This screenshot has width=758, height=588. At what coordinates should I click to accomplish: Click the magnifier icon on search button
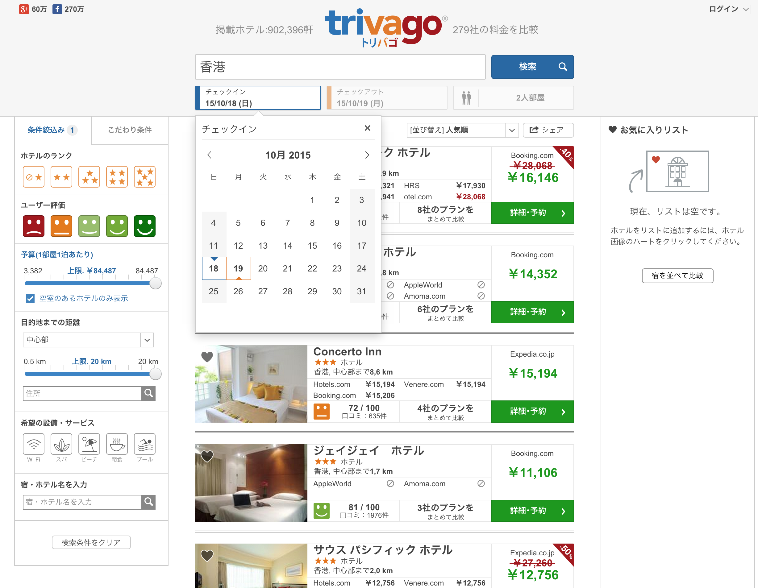click(x=563, y=67)
